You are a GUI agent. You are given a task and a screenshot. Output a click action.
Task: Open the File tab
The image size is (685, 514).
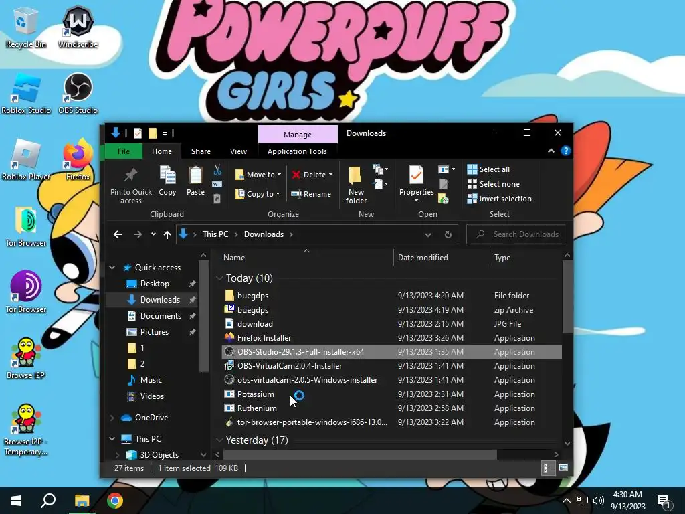coord(124,151)
